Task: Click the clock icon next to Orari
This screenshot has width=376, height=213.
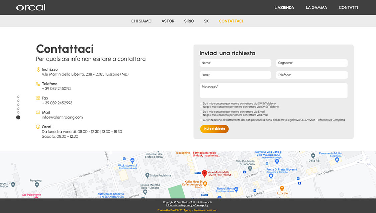Action: pos(38,127)
